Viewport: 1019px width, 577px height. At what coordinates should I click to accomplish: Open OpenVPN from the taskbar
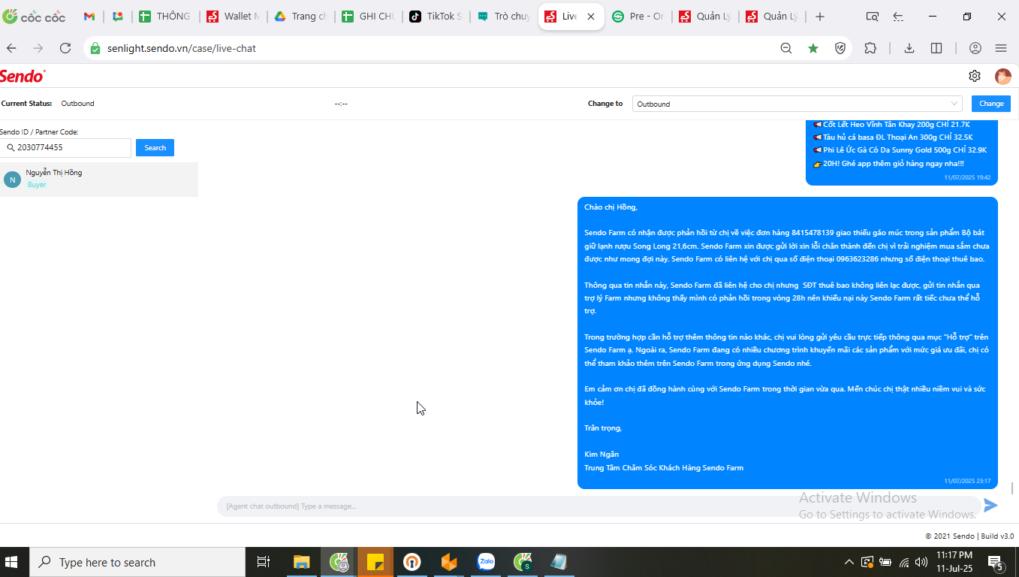(x=412, y=561)
